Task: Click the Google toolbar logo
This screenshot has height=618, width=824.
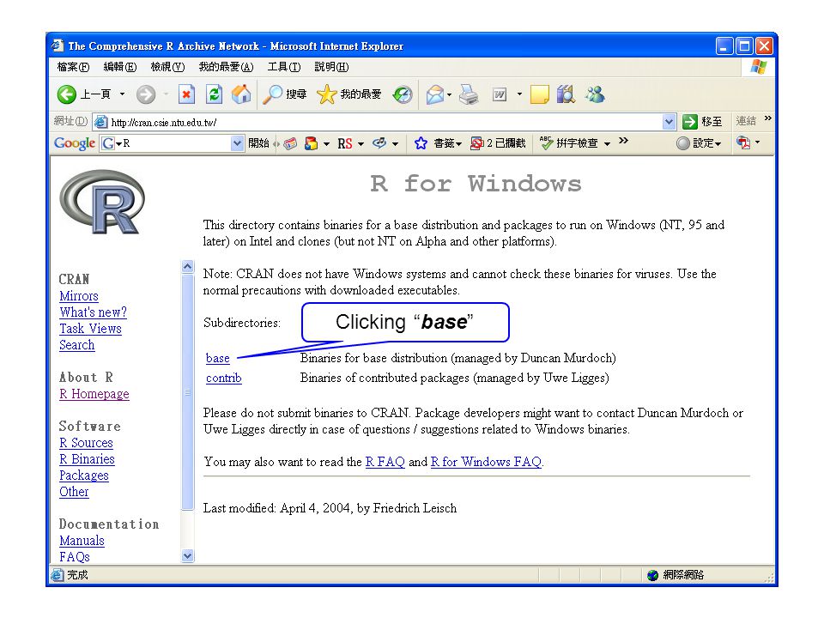Action: [75, 143]
